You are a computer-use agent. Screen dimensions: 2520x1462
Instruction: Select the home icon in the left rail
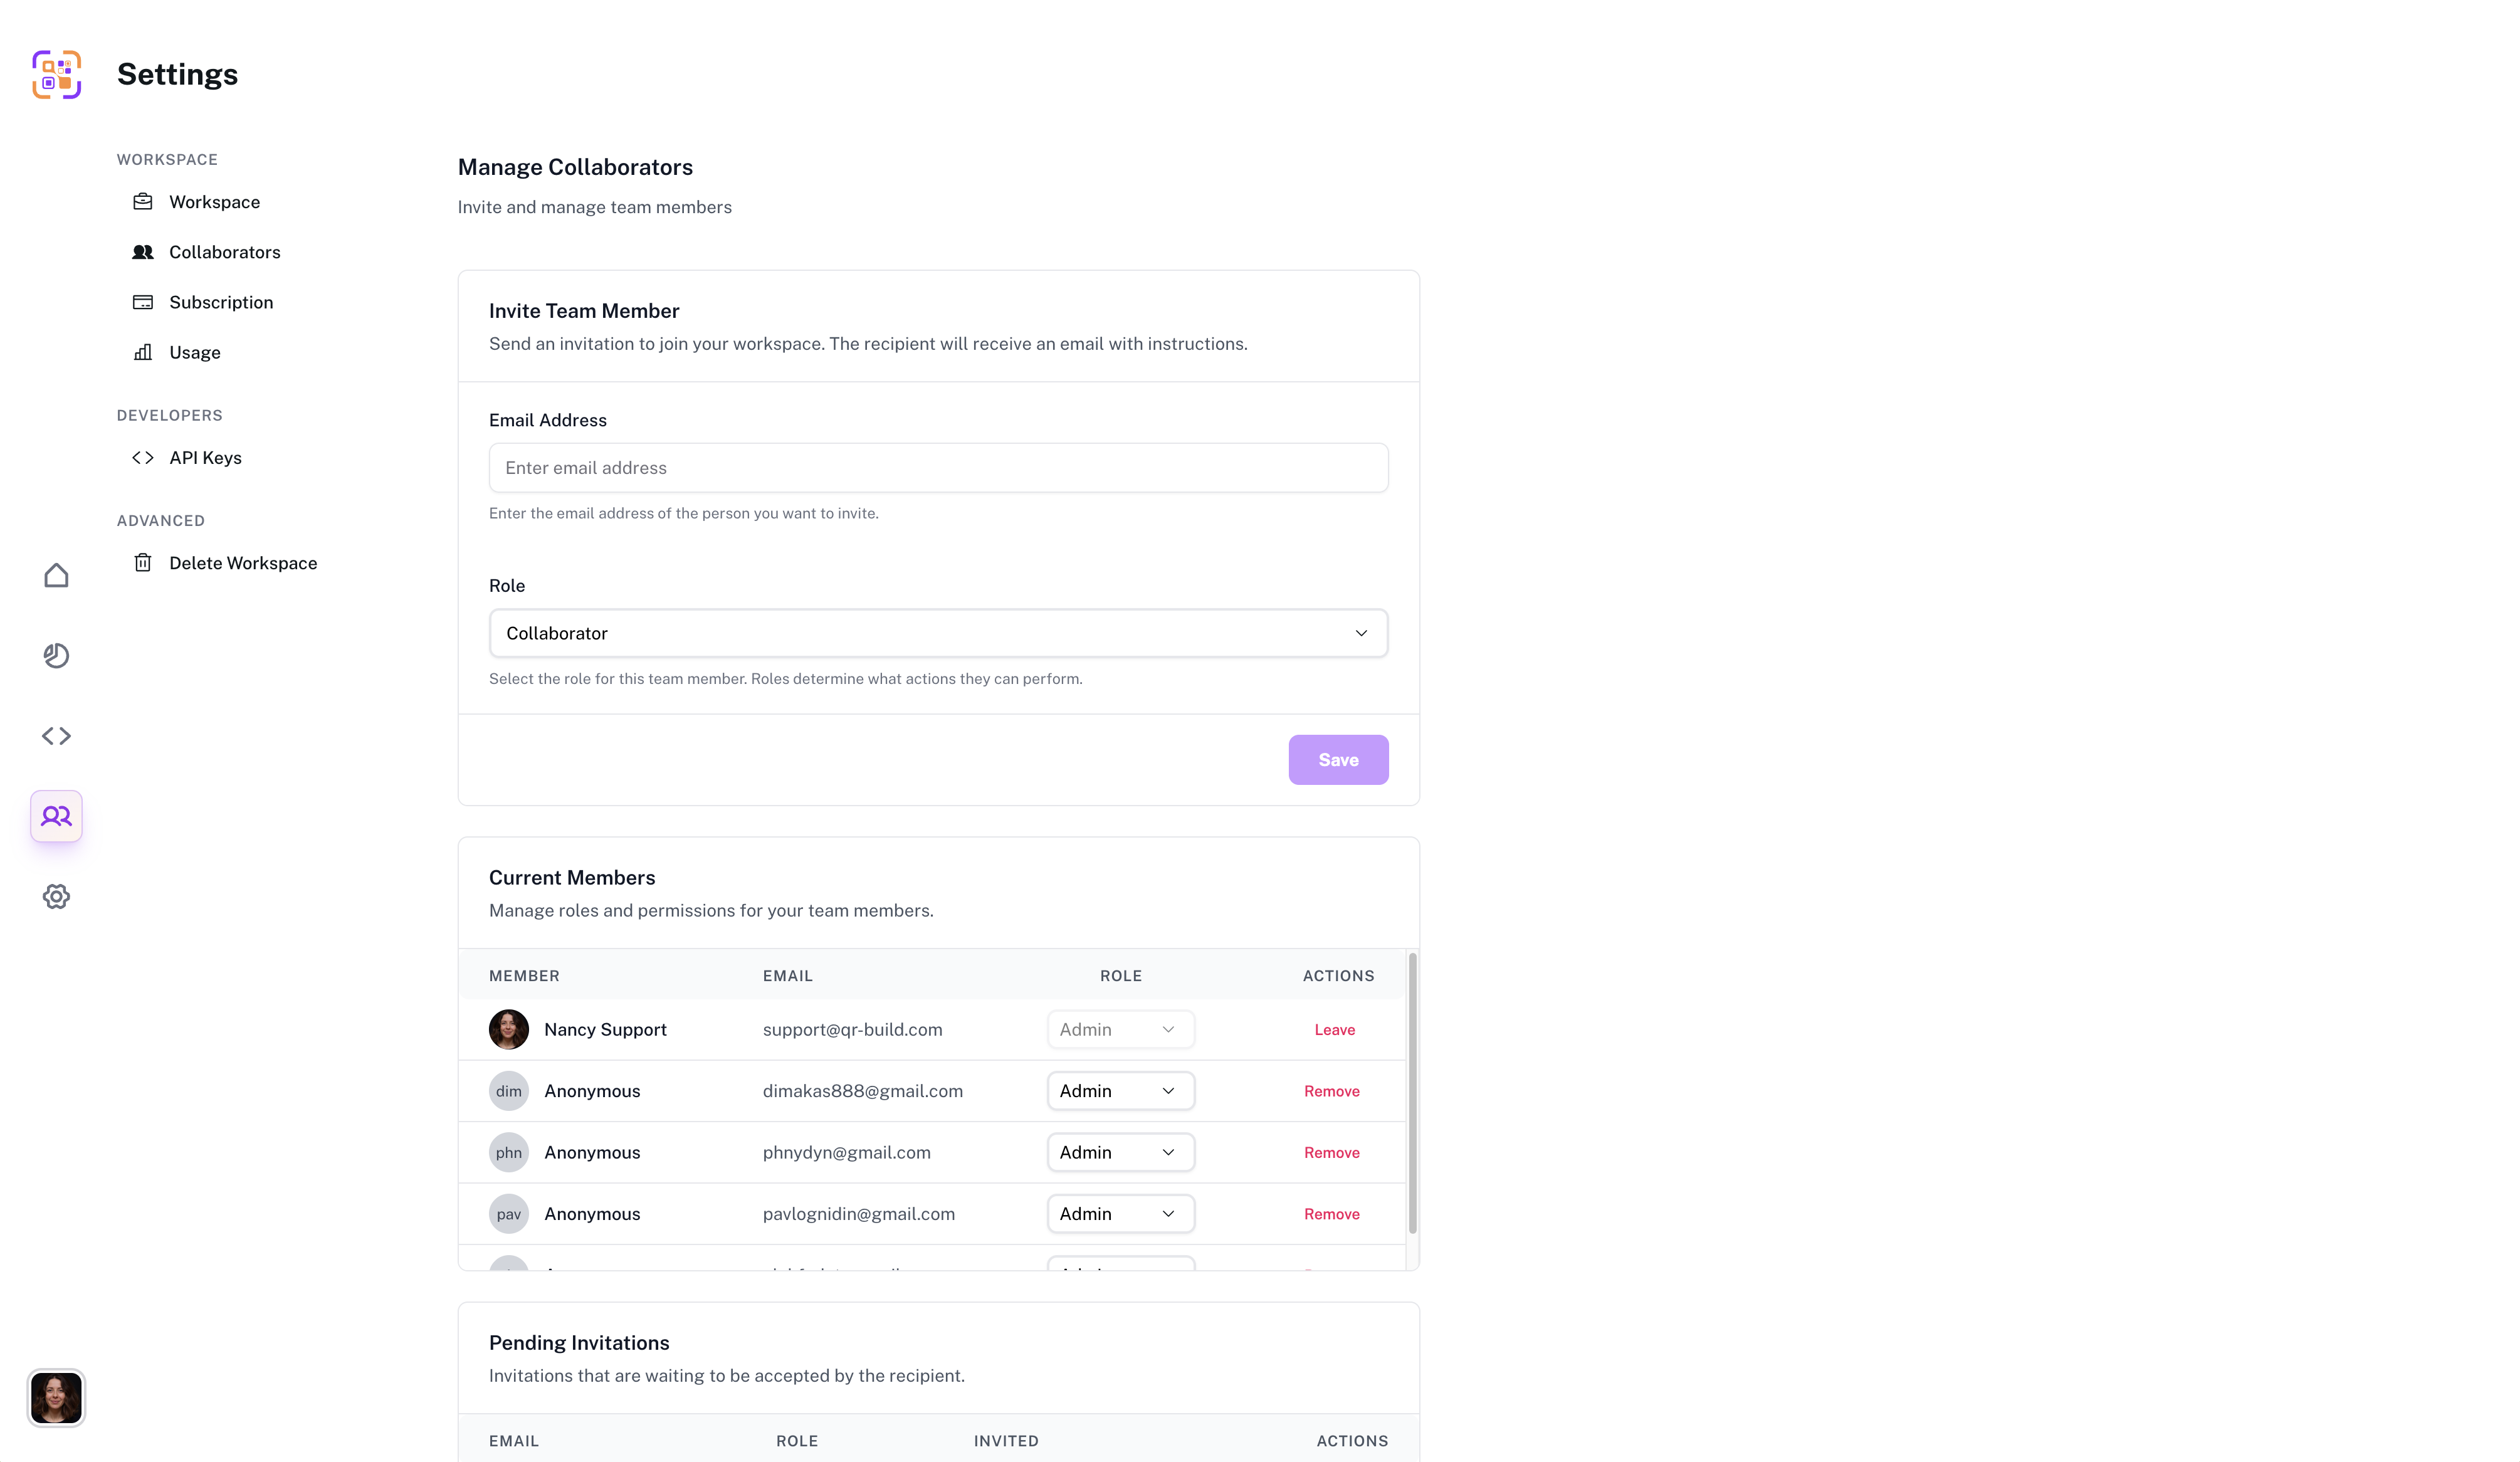click(56, 575)
